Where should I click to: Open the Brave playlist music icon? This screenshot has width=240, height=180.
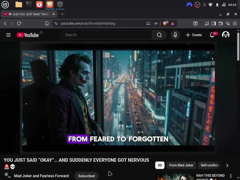click(207, 23)
